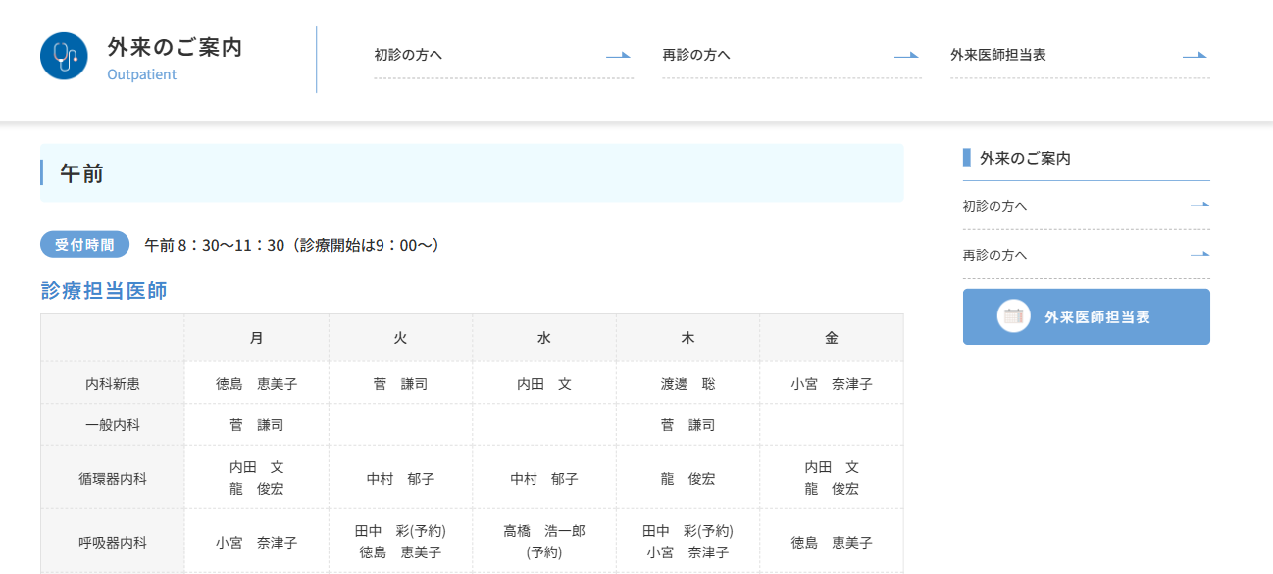Click blue 外来医師担当表 sidebar button
This screenshot has width=1273, height=574.
(x=1087, y=316)
